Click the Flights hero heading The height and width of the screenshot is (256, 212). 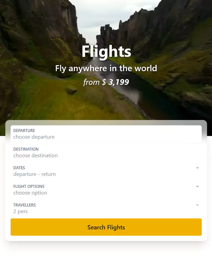pos(106,52)
